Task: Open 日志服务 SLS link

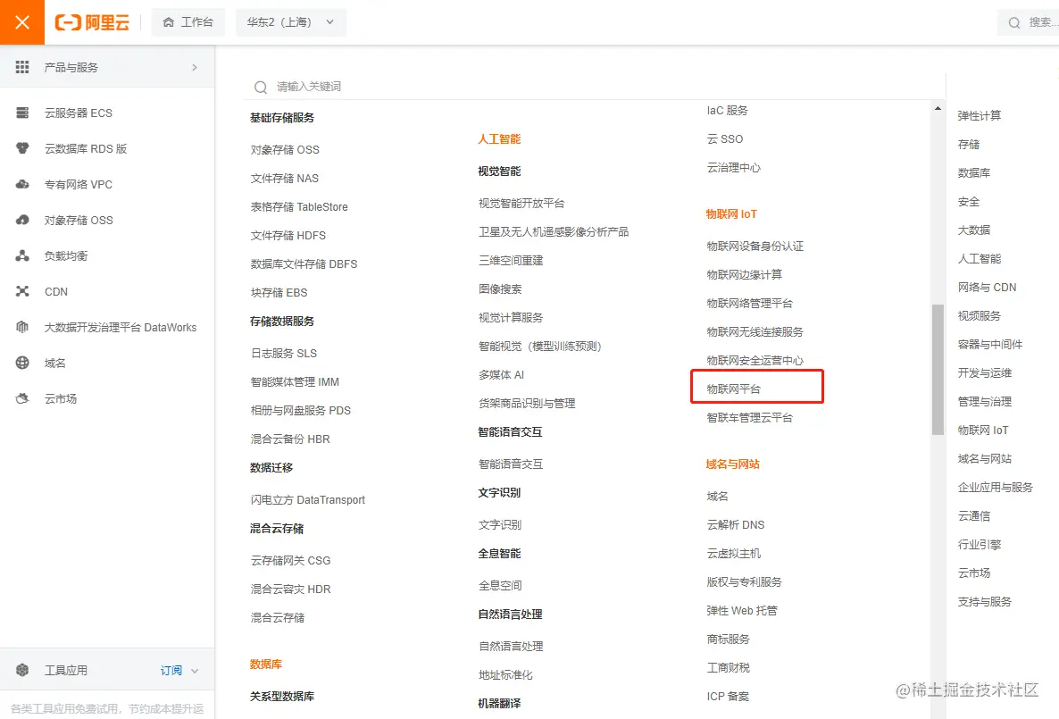Action: pyautogui.click(x=284, y=354)
